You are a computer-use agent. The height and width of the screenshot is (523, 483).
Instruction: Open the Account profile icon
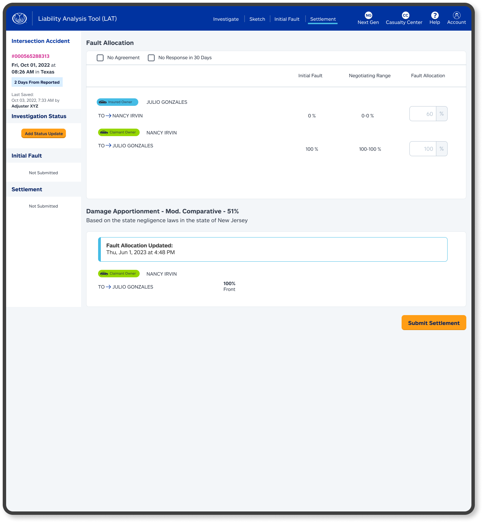click(457, 15)
